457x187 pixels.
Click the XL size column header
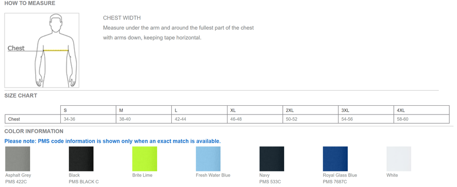pyautogui.click(x=233, y=110)
